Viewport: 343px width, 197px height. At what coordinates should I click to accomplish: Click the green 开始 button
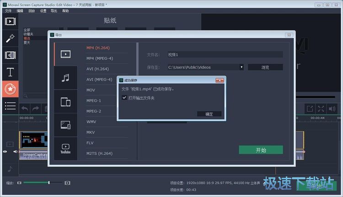click(261, 150)
